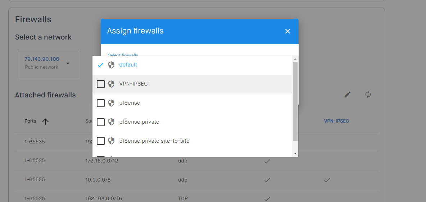Select the pfSense private site-to-site checkbox
Screen dimensions: 426x202
[x=101, y=141]
